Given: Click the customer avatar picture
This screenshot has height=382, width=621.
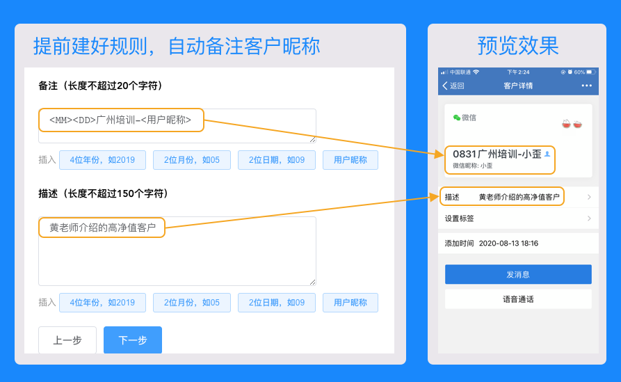Looking at the screenshot, I should click(572, 124).
